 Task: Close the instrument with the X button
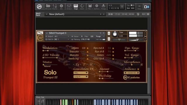[146, 32]
